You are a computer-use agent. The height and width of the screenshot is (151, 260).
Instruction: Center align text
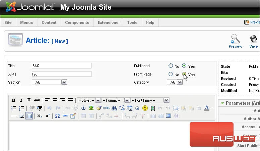click(55, 100)
